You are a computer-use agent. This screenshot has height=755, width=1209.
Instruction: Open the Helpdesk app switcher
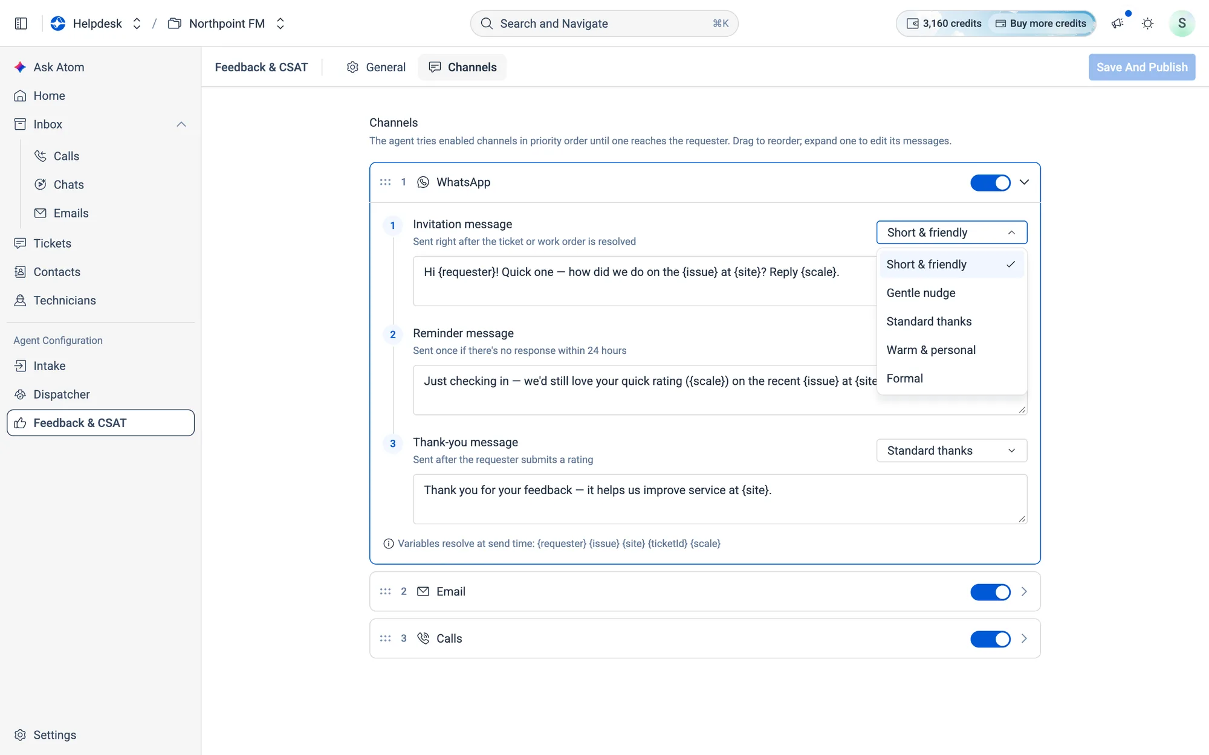[137, 24]
